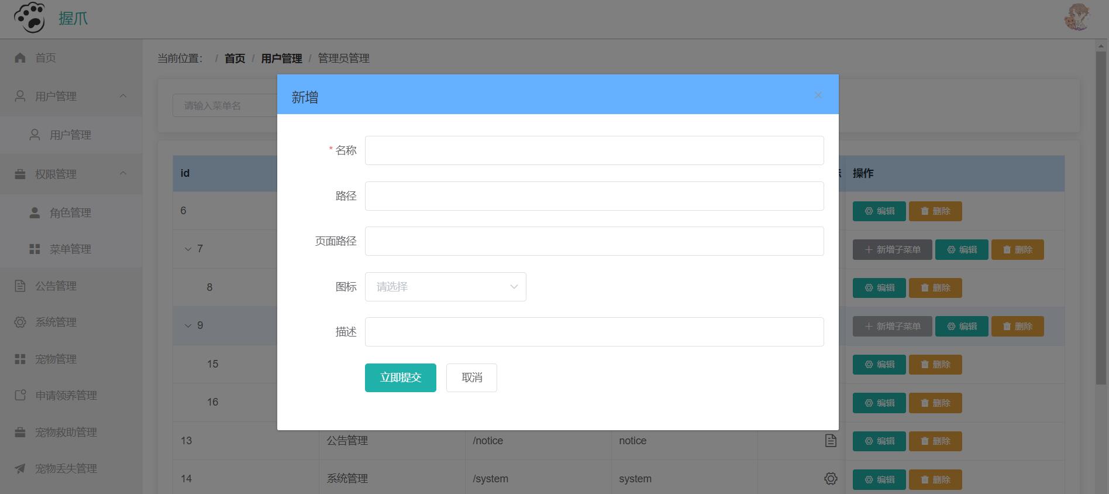This screenshot has width=1109, height=494.
Task: Focus the 路径 input field
Action: pos(594,196)
